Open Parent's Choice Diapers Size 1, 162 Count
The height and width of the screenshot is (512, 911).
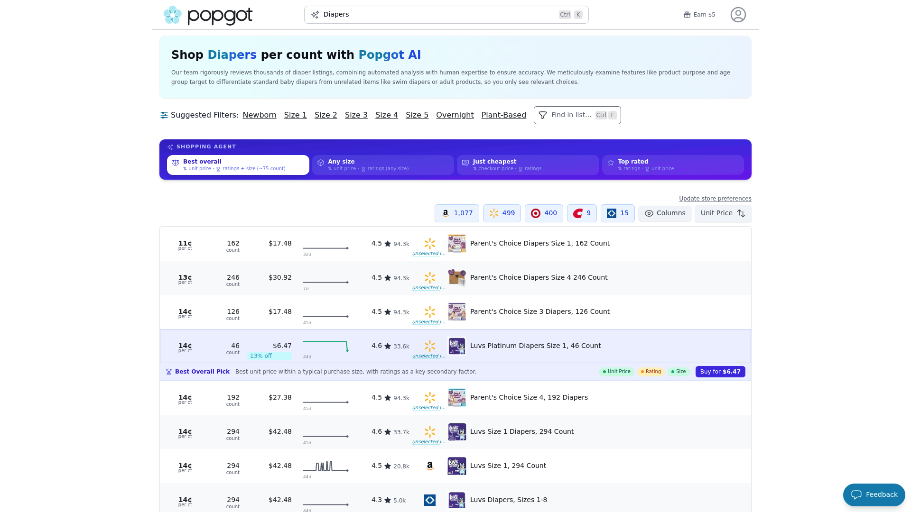tap(540, 244)
